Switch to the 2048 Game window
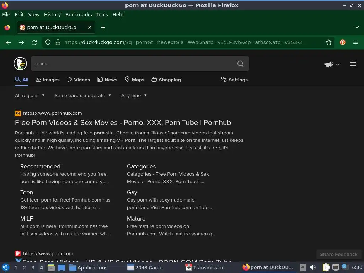Screen dimensions: 364x273 point(145,267)
